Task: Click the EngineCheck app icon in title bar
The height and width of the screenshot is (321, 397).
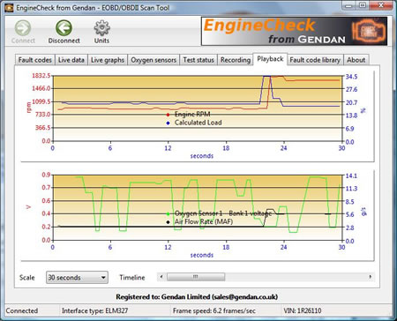Action: coord(9,8)
